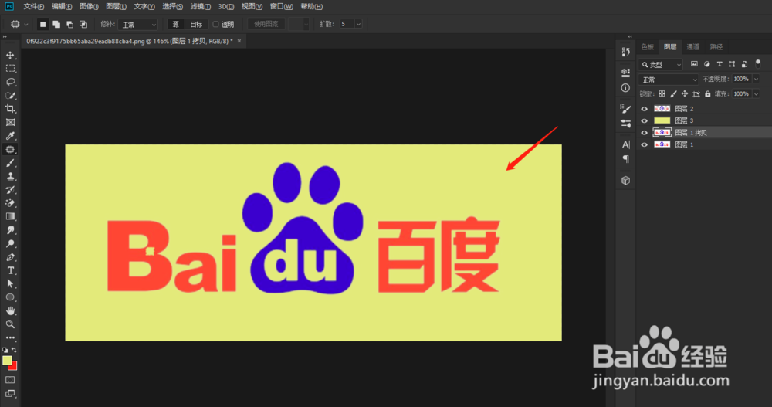The height and width of the screenshot is (407, 772).
Task: Select the Lasso tool
Action: (x=10, y=82)
